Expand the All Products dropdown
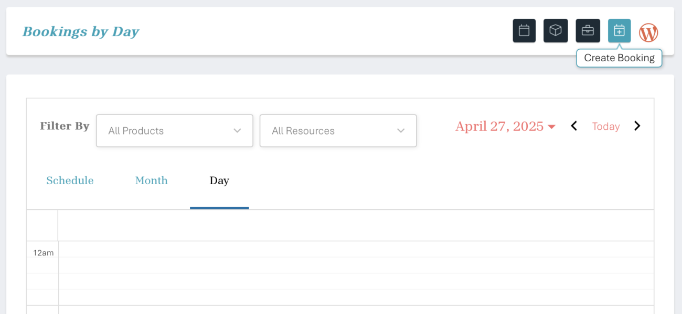Image resolution: width=682 pixels, height=314 pixels. point(175,131)
